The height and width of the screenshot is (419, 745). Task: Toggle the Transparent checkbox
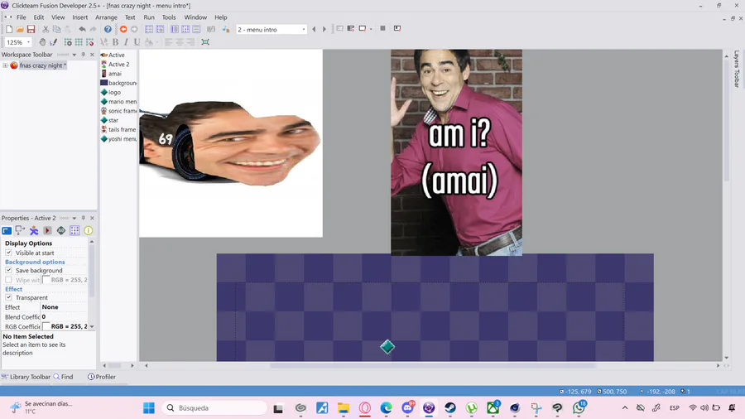(8, 297)
